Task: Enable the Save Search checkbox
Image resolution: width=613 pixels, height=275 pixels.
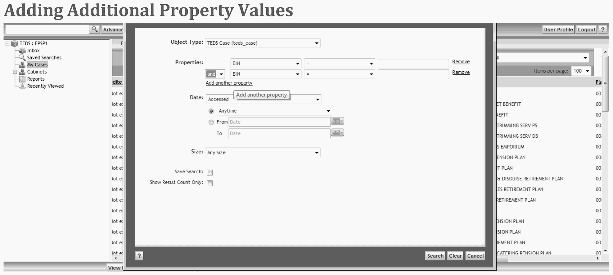Action: [210, 172]
